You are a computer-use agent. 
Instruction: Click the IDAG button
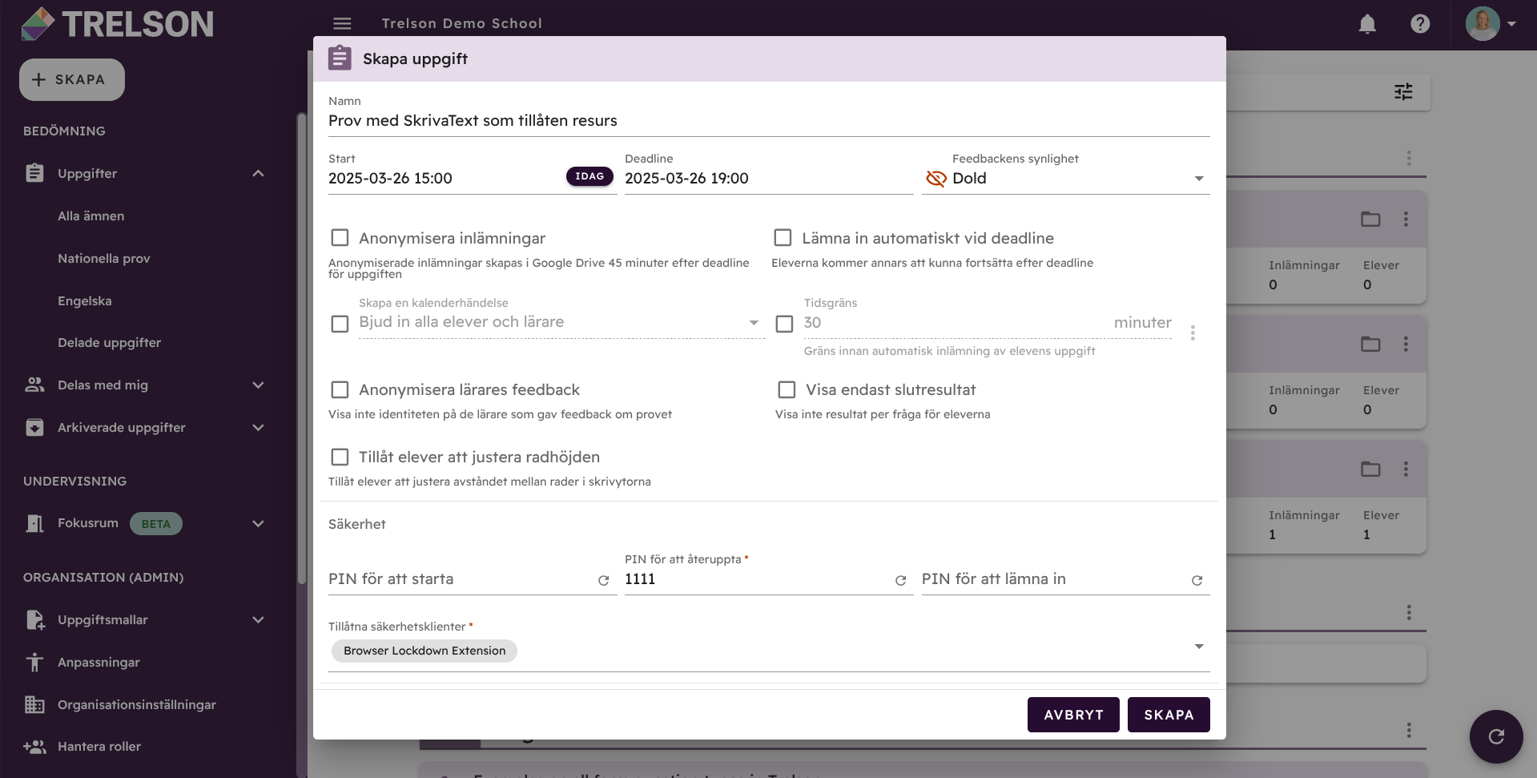pyautogui.click(x=589, y=176)
